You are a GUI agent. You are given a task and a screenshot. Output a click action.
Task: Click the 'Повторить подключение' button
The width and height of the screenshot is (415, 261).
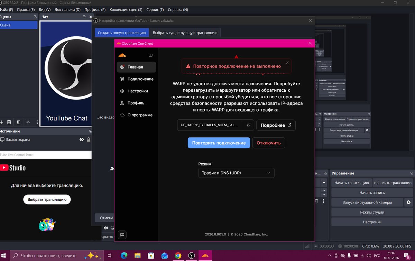coord(219,143)
